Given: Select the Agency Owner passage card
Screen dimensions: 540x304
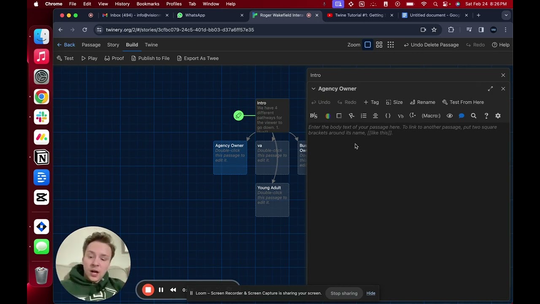Looking at the screenshot, I should point(230,157).
